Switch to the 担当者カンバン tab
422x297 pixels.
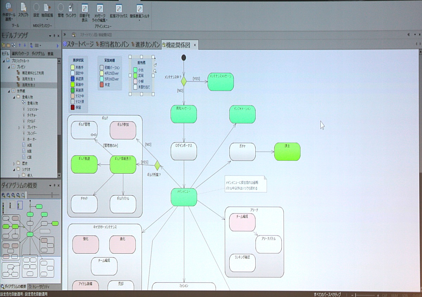coord(112,45)
